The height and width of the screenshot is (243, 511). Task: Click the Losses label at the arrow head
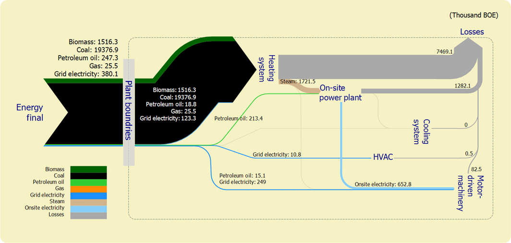click(472, 32)
